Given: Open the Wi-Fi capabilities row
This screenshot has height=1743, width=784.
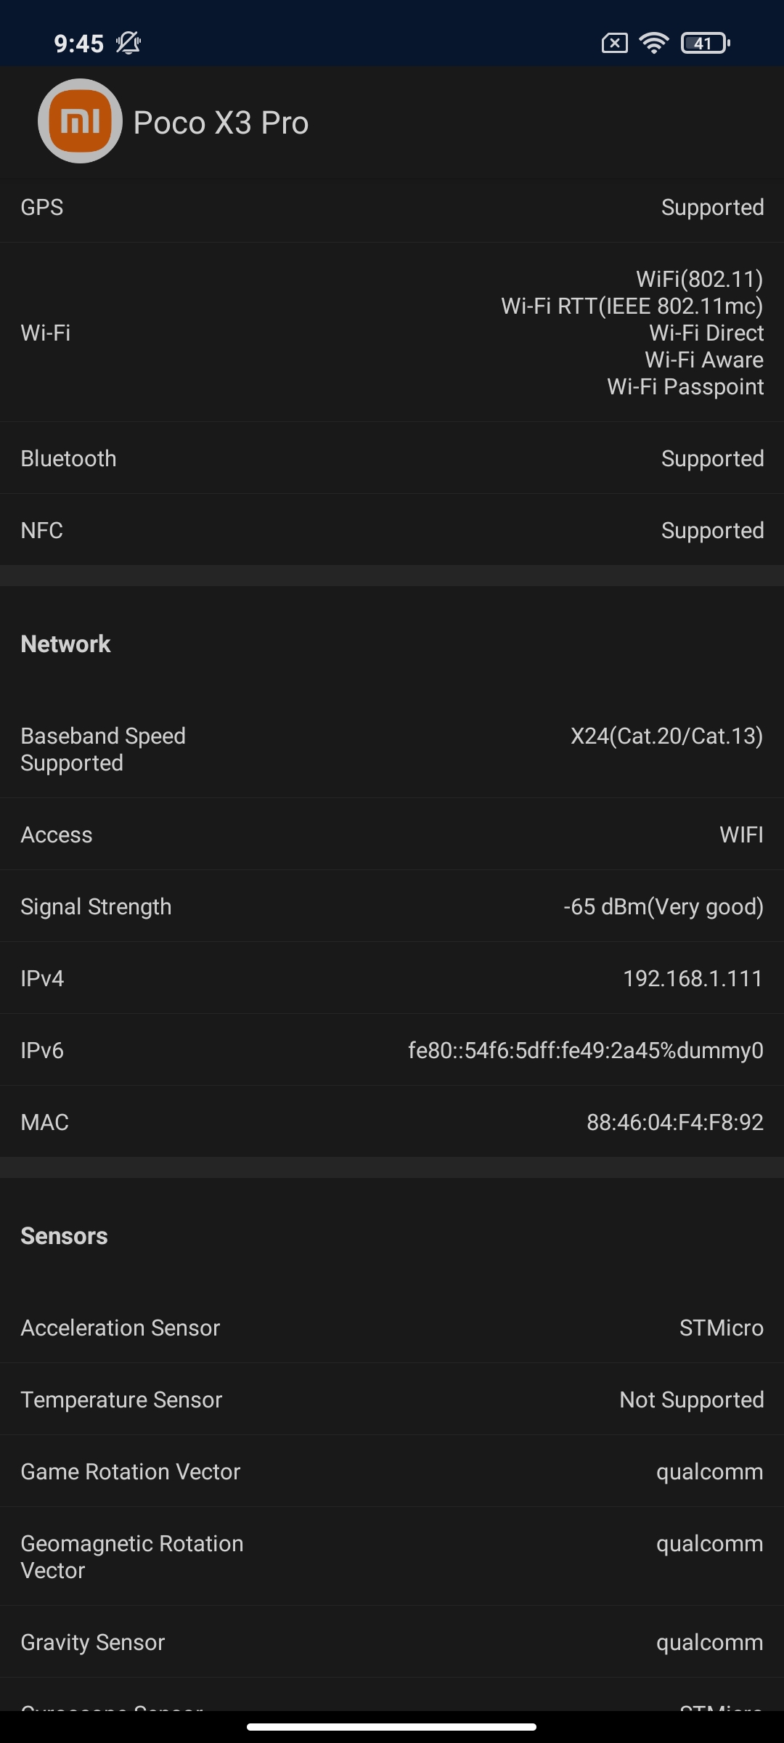Looking at the screenshot, I should [x=392, y=333].
